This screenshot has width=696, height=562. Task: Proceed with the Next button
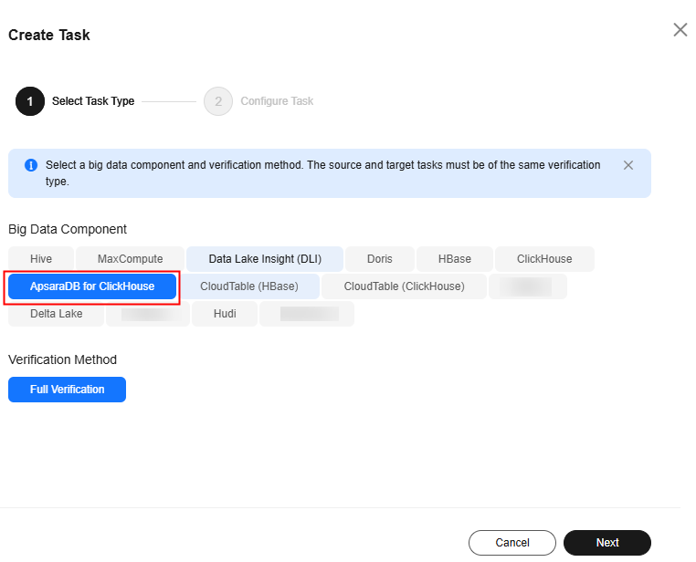pyautogui.click(x=607, y=543)
